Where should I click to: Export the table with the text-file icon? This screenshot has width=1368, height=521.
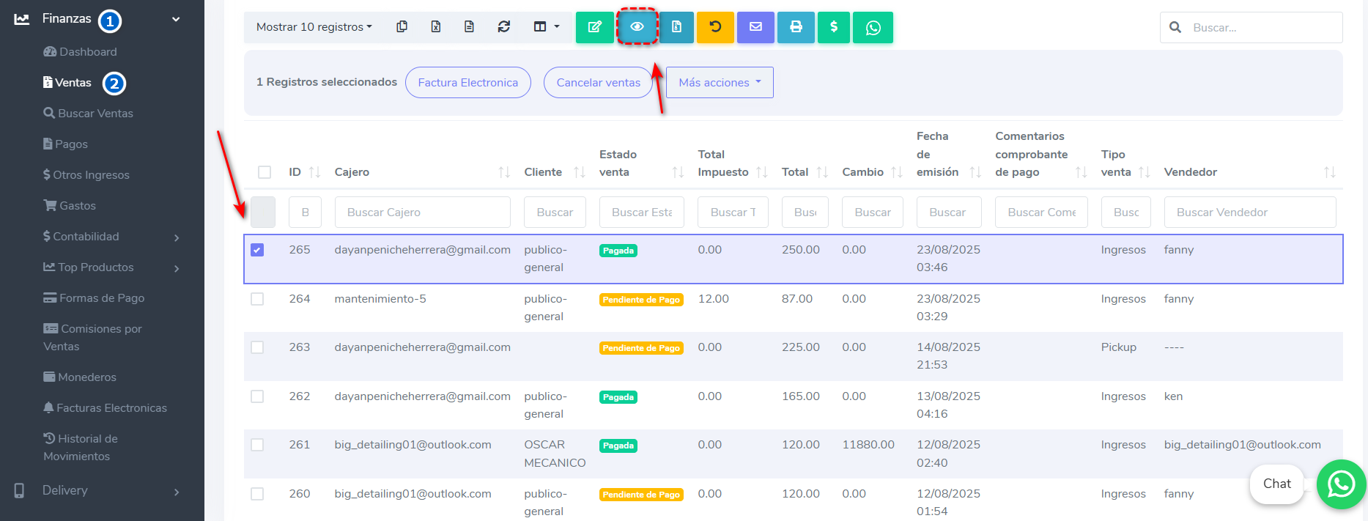tap(469, 27)
